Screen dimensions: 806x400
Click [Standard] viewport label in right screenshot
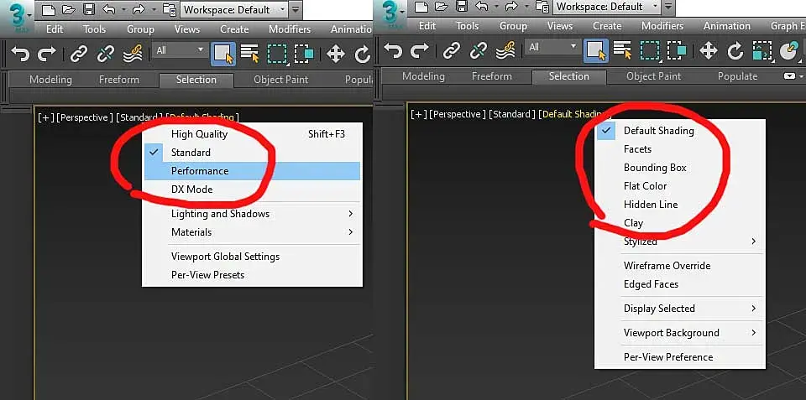point(511,114)
